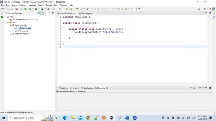Click the Debug bug icon
The width and height of the screenshot is (216, 121).
(x=30, y=9)
